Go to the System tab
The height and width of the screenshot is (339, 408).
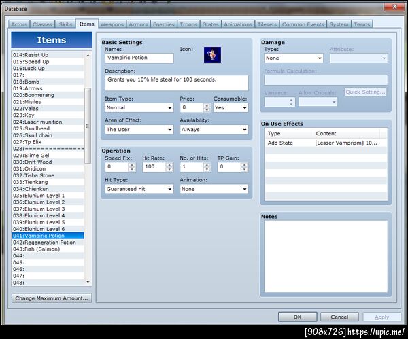(x=339, y=24)
